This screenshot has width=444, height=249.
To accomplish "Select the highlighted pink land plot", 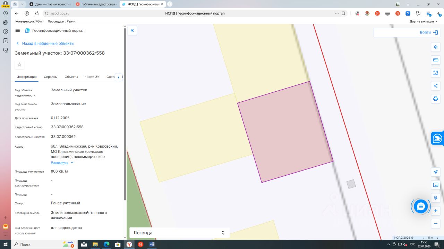I will coord(285,132).
